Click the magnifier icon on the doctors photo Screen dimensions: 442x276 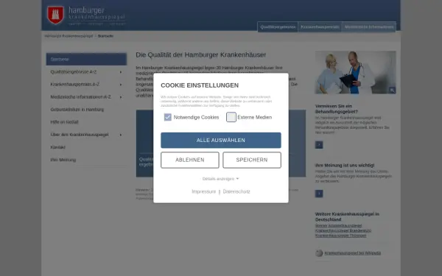tap(392, 90)
